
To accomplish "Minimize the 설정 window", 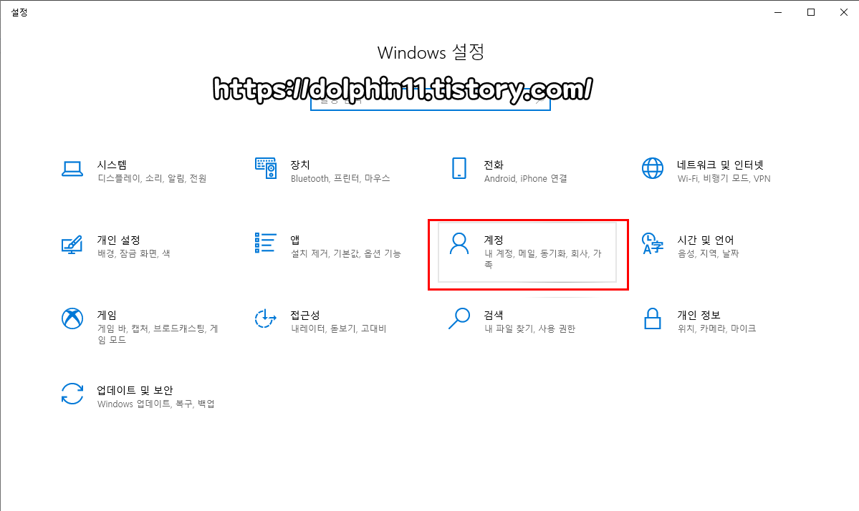I will 778,12.
